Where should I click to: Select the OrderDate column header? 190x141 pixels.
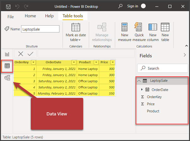point(53,62)
